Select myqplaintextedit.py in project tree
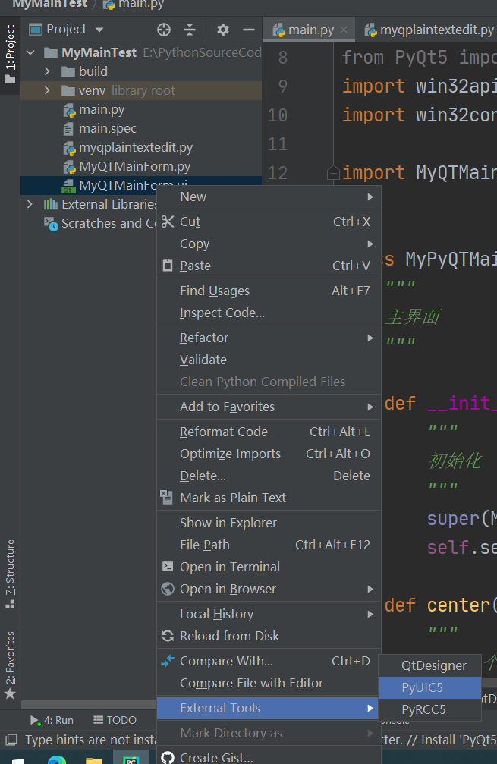 (136, 148)
